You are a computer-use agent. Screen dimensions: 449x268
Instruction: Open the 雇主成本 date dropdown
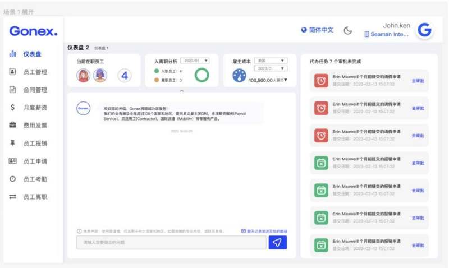click(270, 68)
